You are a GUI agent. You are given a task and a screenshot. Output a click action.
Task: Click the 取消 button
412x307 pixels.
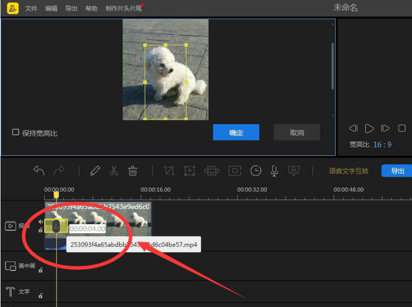[297, 132]
